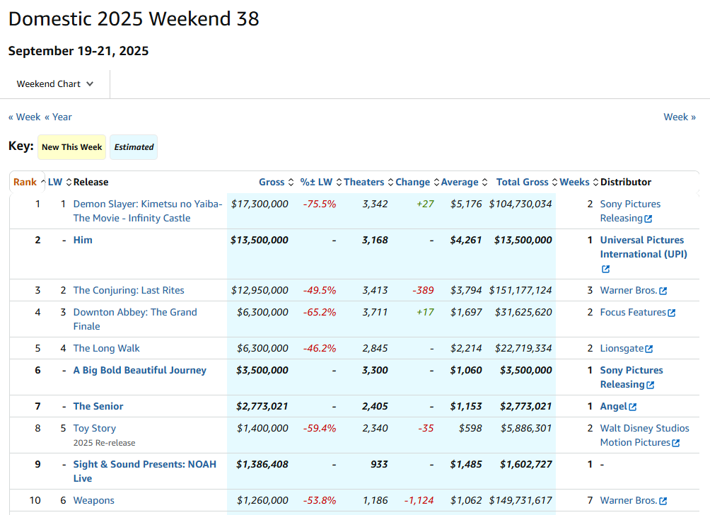Image resolution: width=710 pixels, height=515 pixels.
Task: Open Lionsgate distributor link
Action: point(622,348)
